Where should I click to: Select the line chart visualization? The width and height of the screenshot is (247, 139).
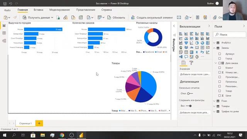click(181, 38)
